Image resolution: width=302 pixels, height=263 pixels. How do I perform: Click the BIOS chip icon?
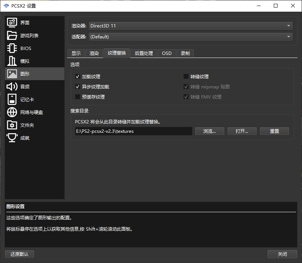click(x=12, y=48)
